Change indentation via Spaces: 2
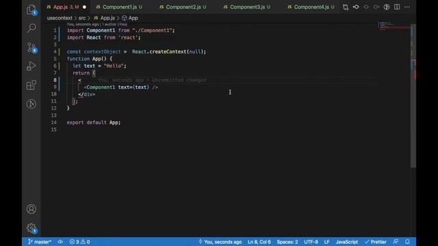 click(x=287, y=242)
